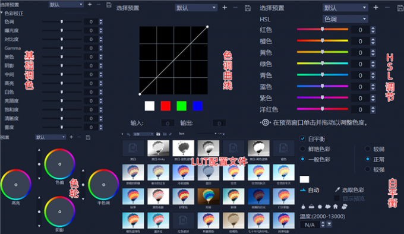Select overcast white balance preset
This screenshot has height=234, width=404.
point(344,207)
